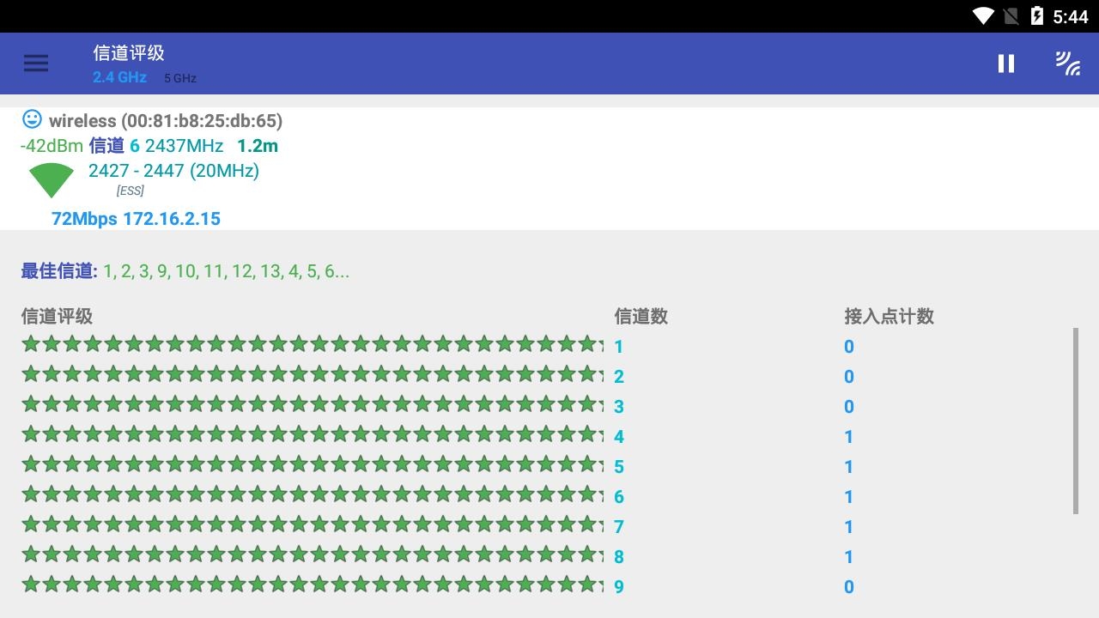Viewport: 1099px width, 618px height.
Task: Tap the 5:44 clock in status bar
Action: [1071, 16]
